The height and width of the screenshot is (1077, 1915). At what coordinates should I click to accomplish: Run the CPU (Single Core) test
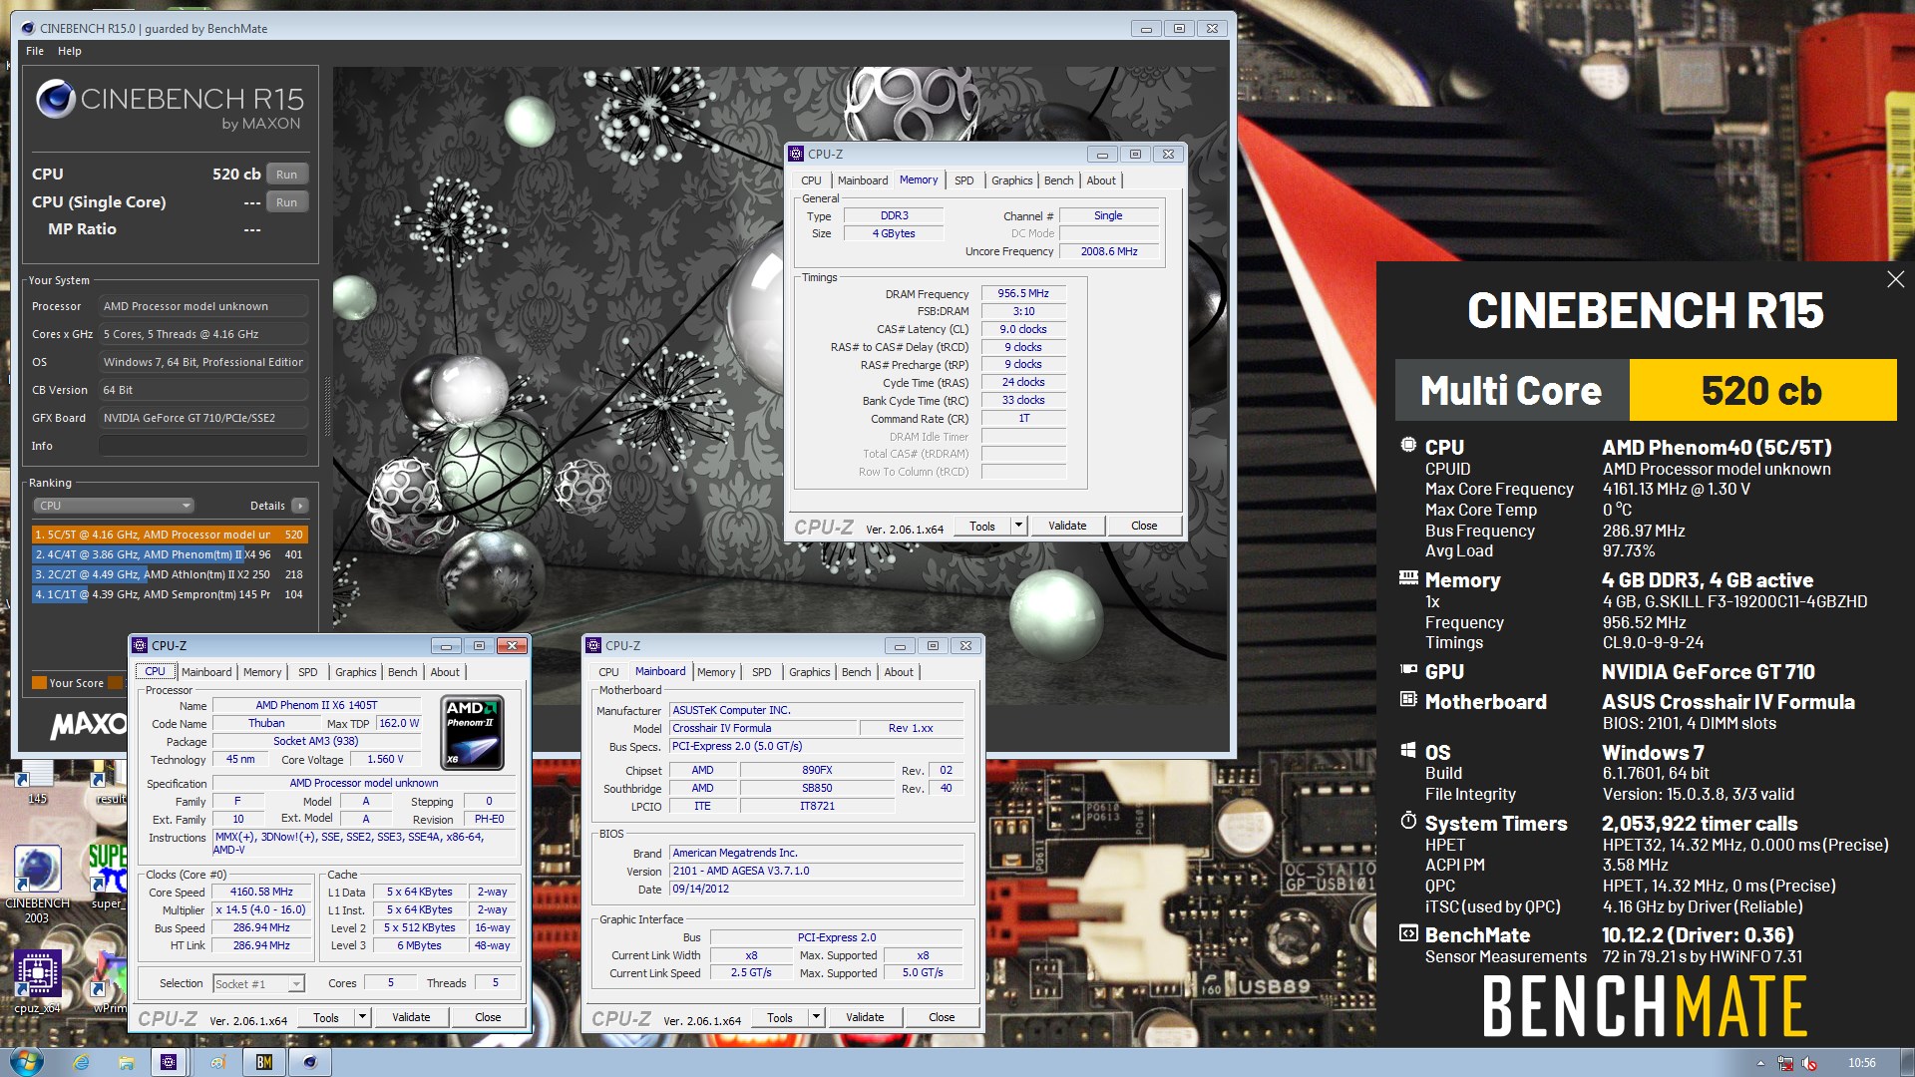[286, 202]
